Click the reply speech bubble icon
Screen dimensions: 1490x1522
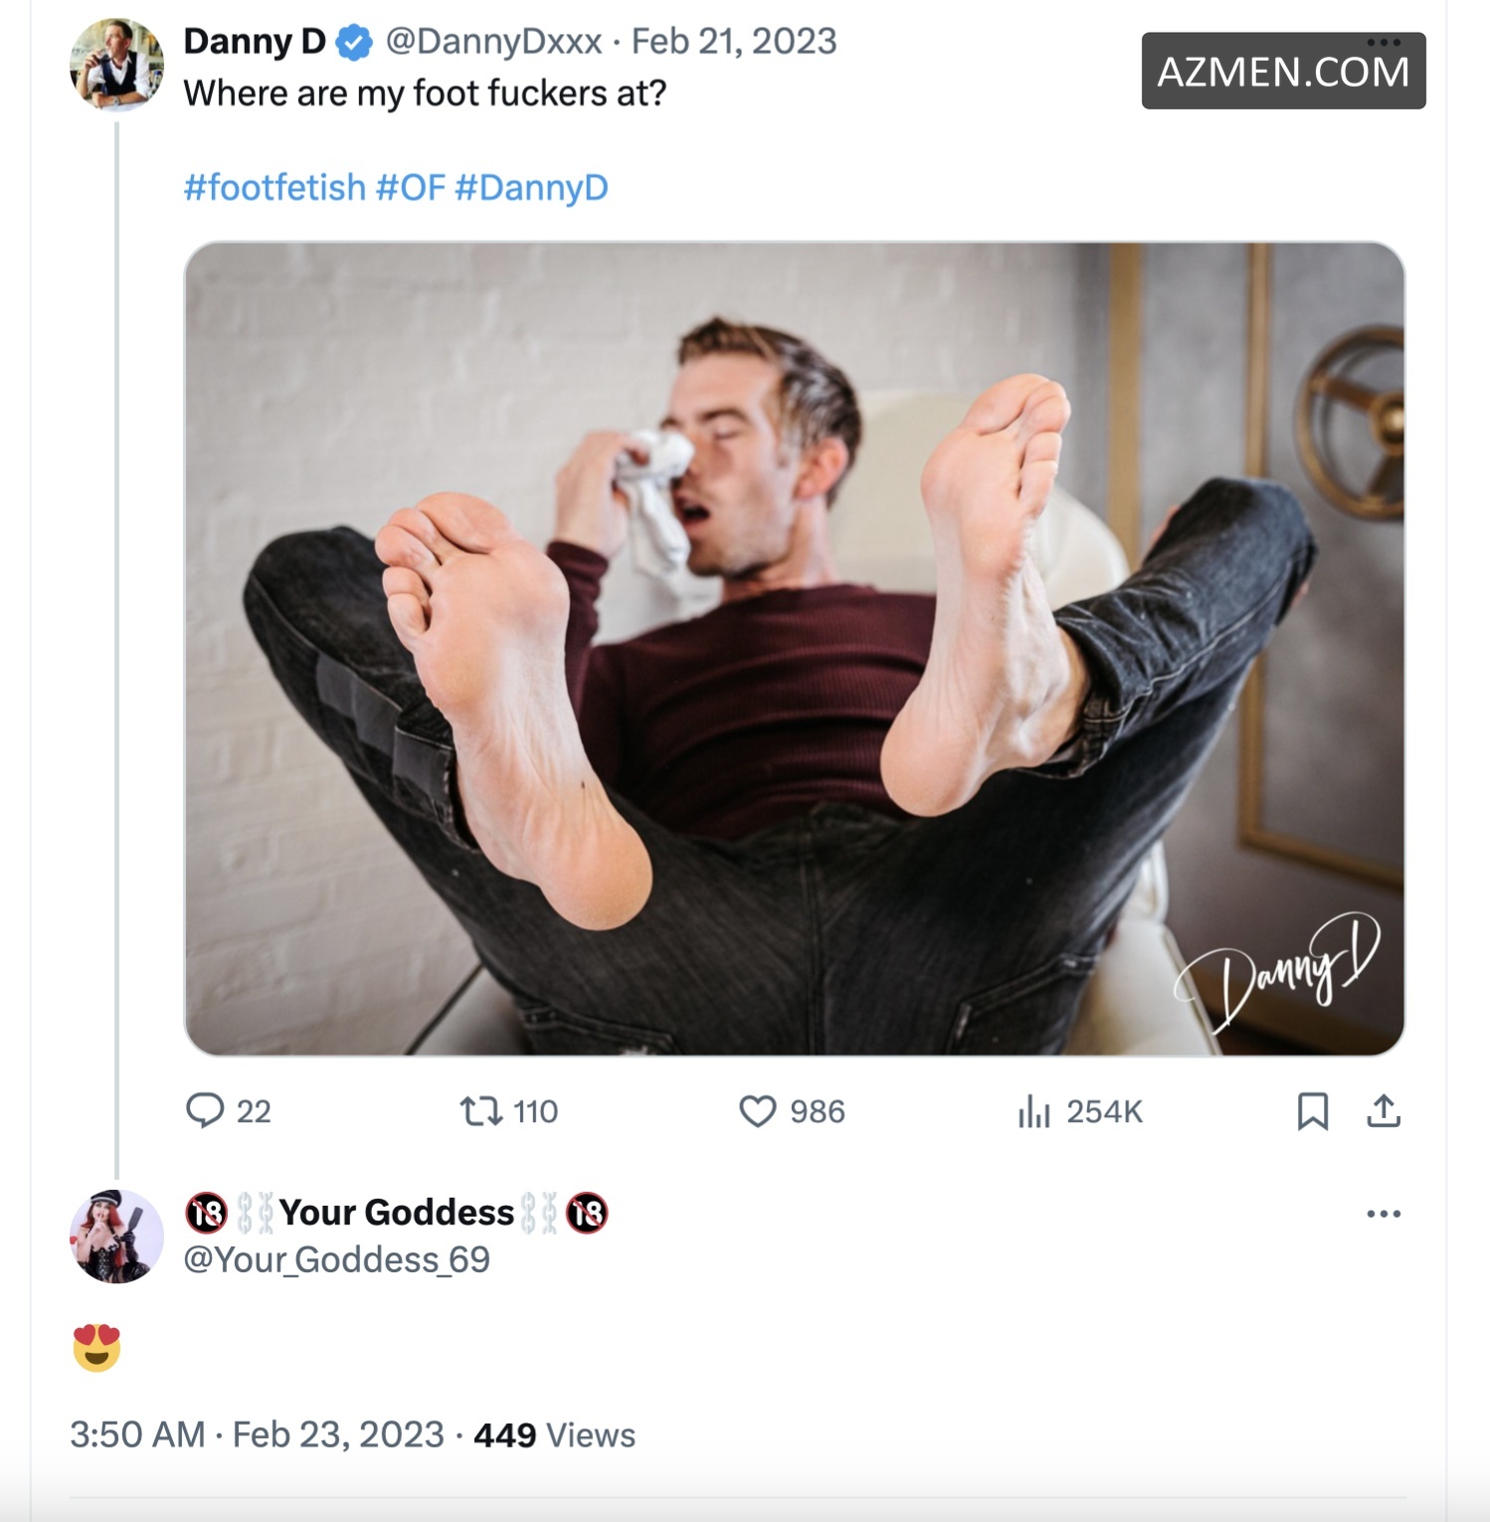tap(205, 1110)
